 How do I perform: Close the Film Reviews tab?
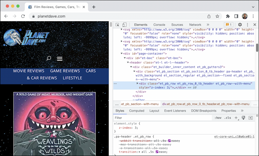(x=84, y=7)
